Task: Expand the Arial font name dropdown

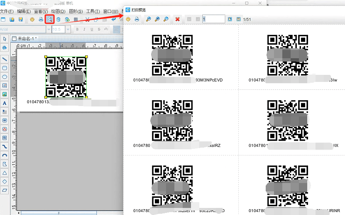Action: (49, 29)
